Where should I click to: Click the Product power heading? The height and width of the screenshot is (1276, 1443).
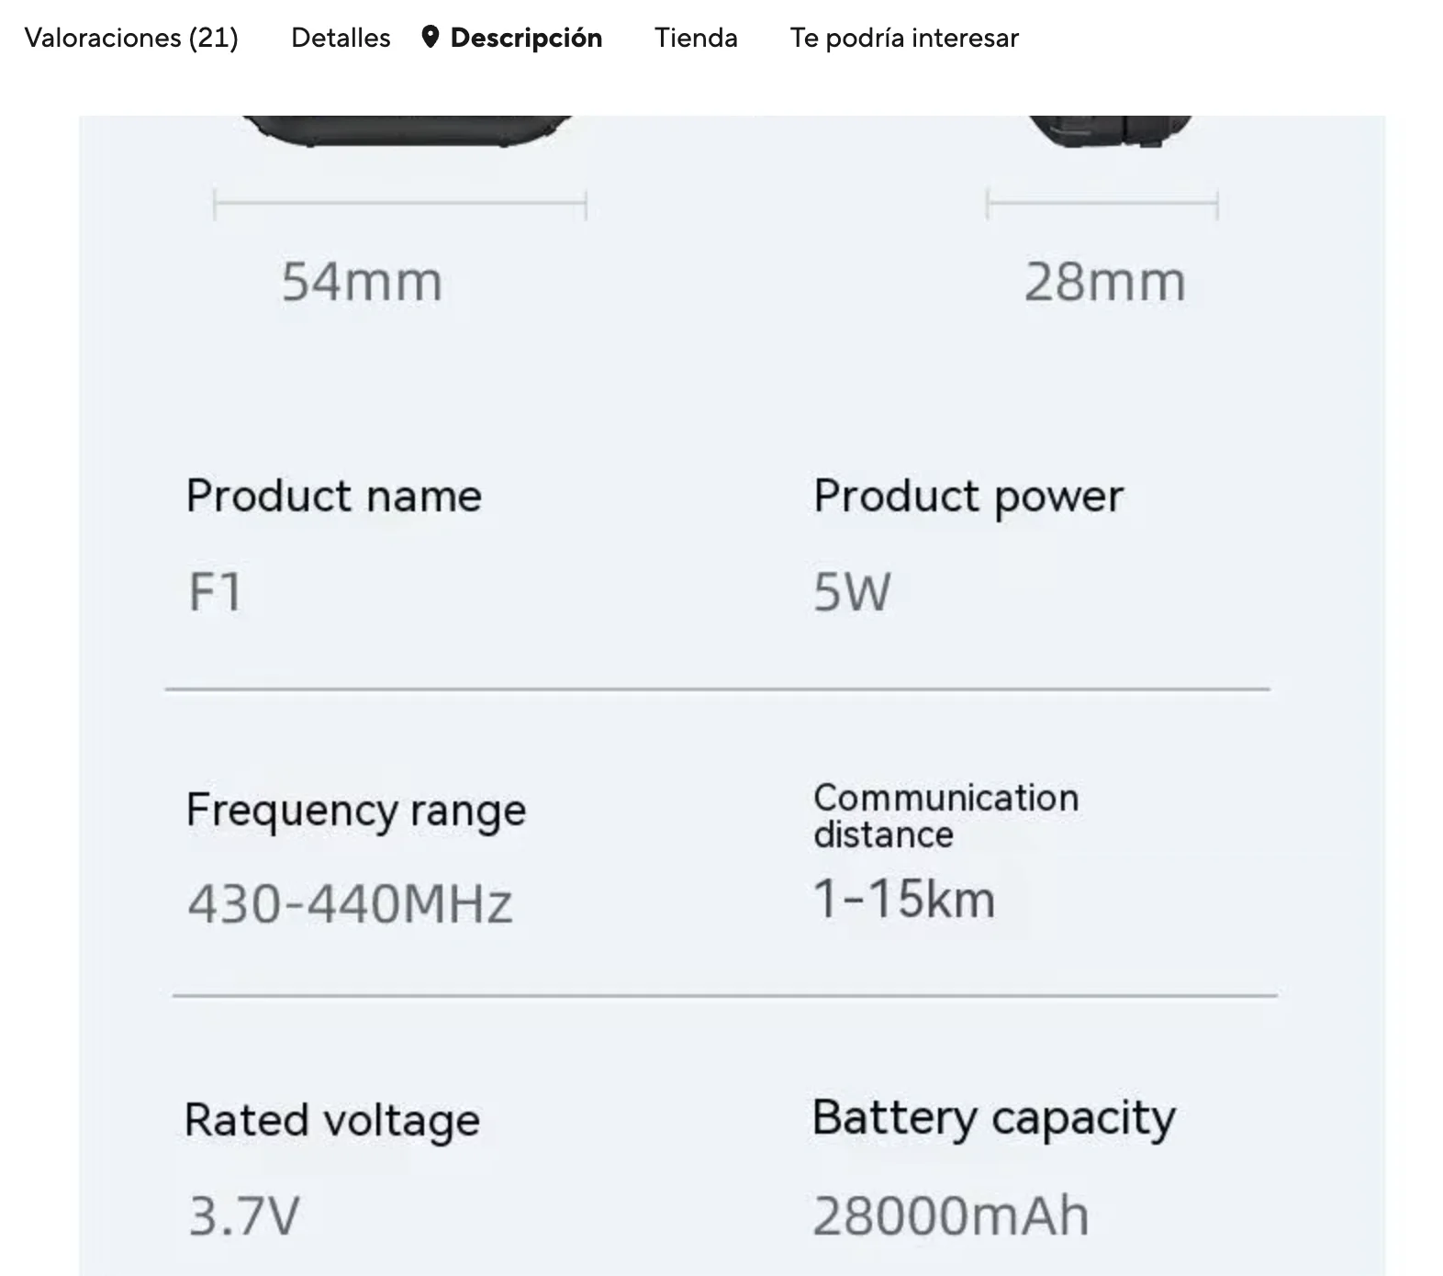coord(968,497)
